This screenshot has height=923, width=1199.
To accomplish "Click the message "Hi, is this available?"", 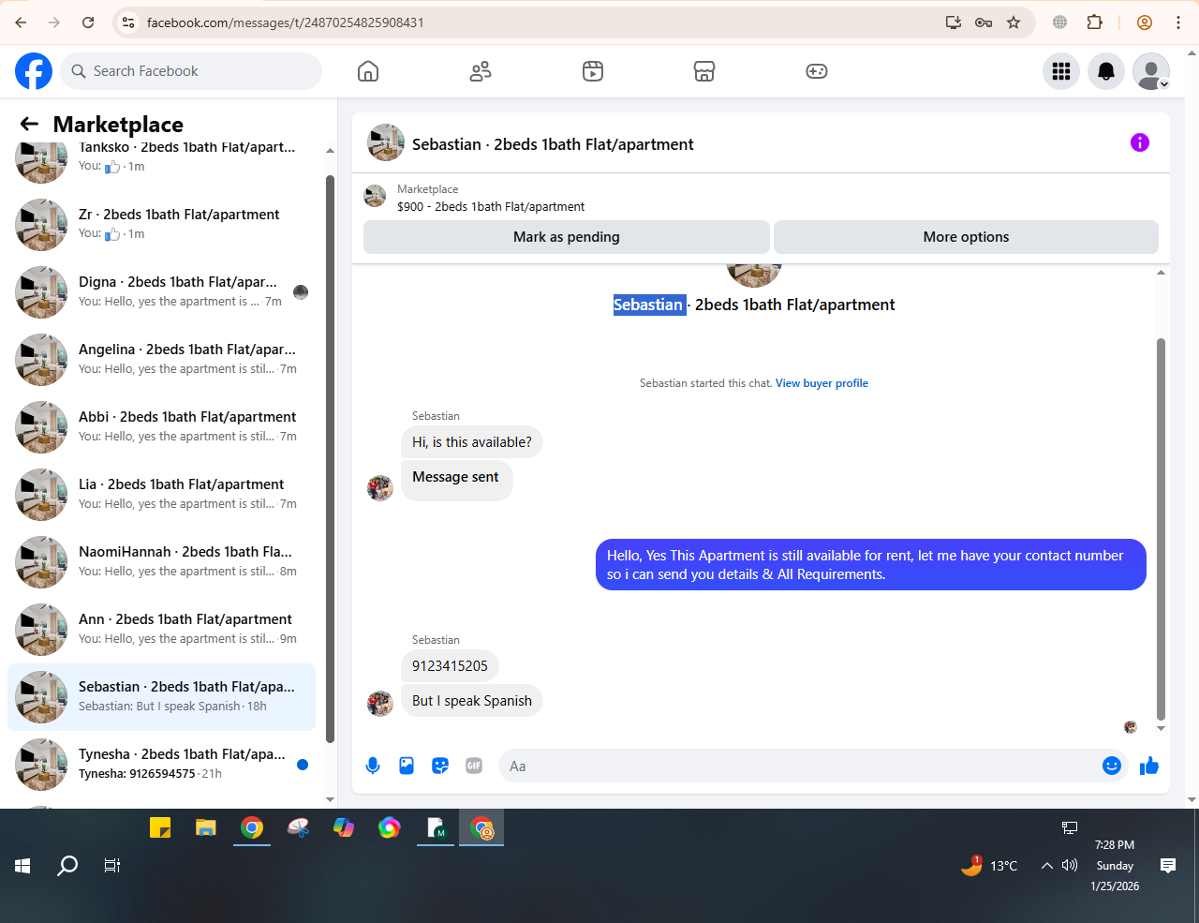I will [472, 442].
